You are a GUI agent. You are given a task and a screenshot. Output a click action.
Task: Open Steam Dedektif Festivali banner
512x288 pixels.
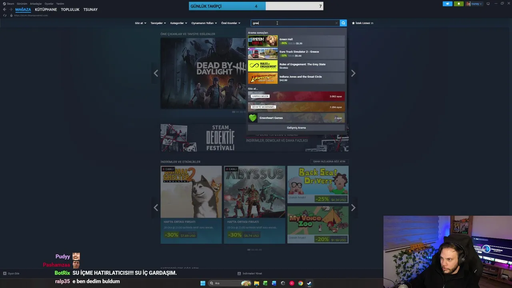204,138
